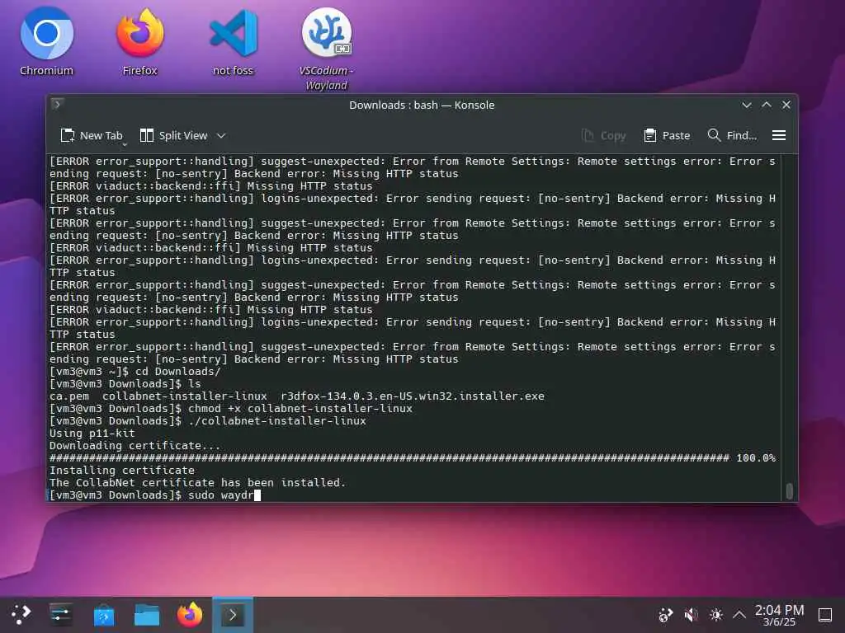This screenshot has height=633, width=845.
Task: Open the 'not foss' VS Code desktop icon
Action: click(233, 41)
